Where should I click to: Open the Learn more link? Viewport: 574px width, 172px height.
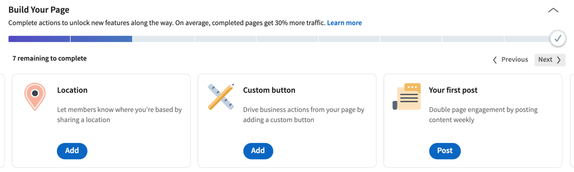click(x=344, y=23)
